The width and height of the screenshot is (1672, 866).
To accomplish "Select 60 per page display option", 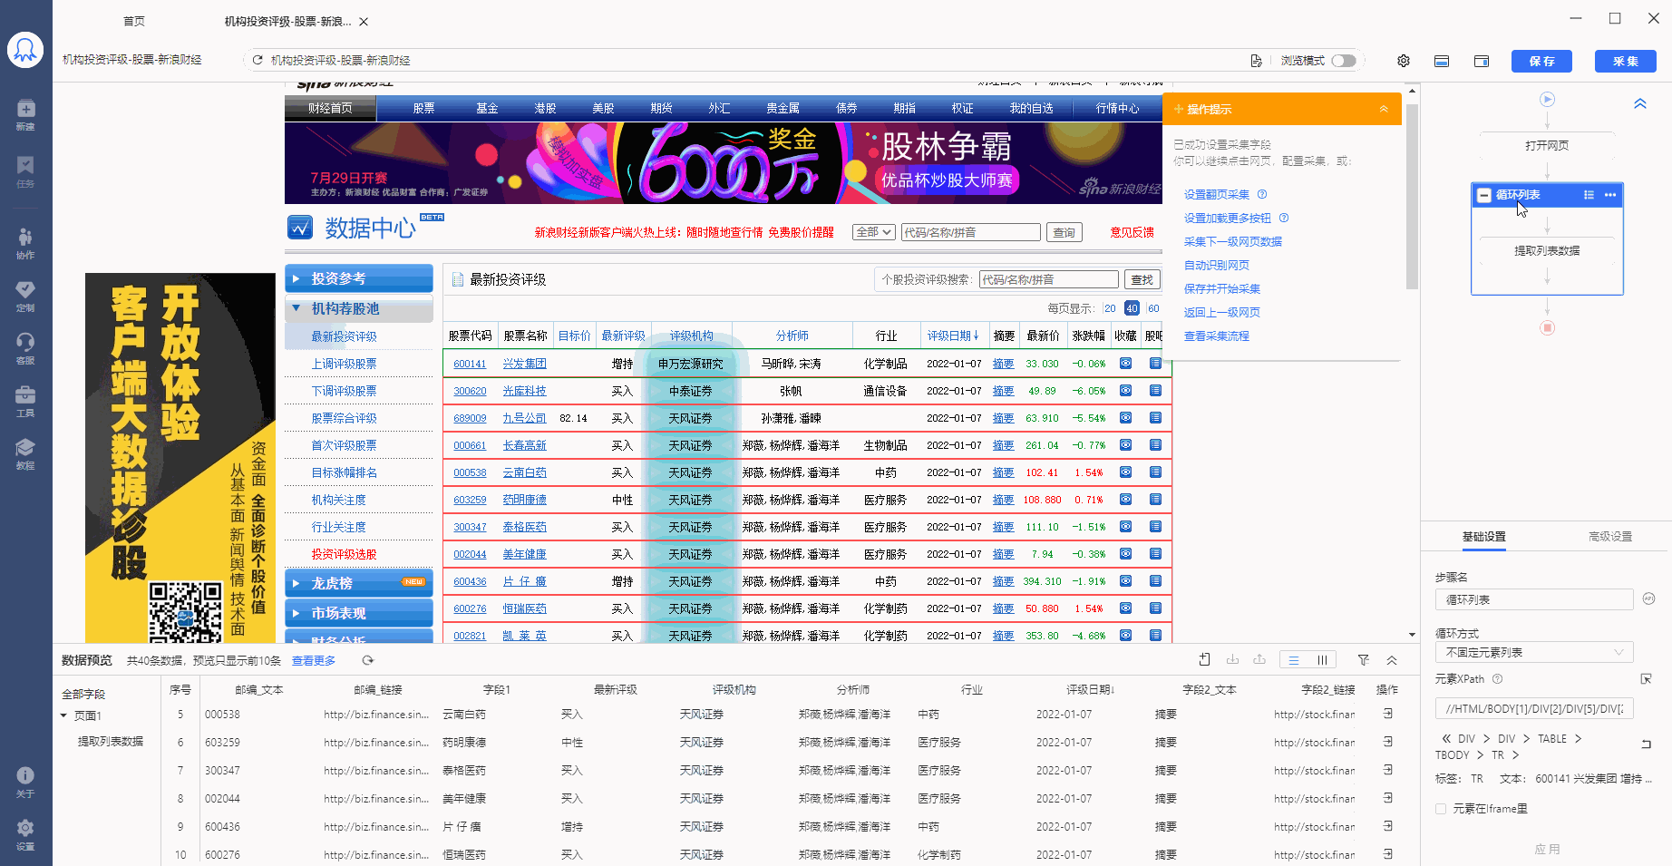I will click(1153, 308).
